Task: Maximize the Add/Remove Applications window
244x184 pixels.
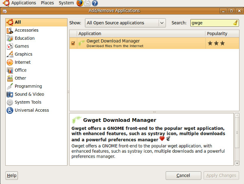Action: tap(231, 11)
